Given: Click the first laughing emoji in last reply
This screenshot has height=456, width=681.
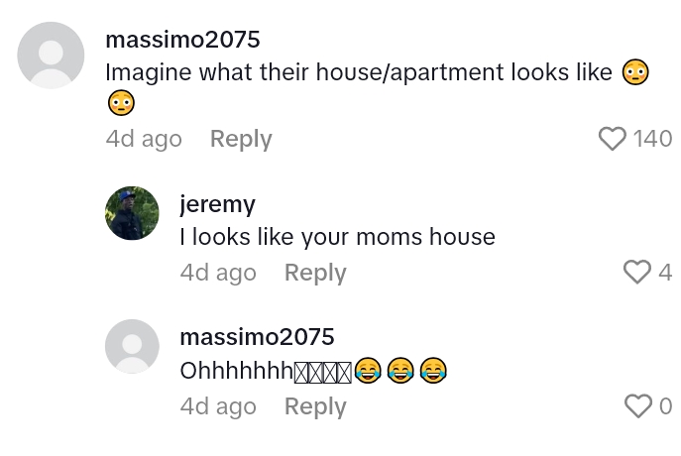Looking at the screenshot, I should [368, 371].
